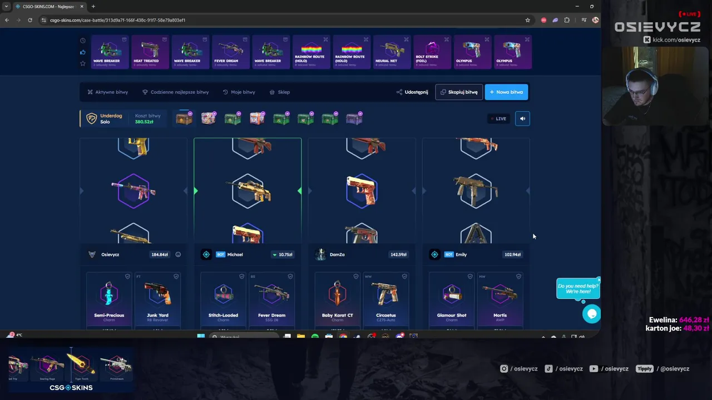Select the first brown case icon
Image resolution: width=712 pixels, height=400 pixels.
[x=184, y=118]
